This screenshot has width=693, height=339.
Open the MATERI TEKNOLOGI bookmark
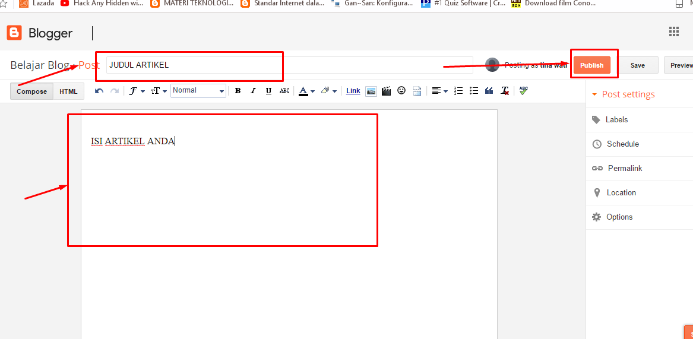(x=192, y=4)
